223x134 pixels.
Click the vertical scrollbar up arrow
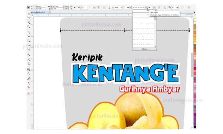[192, 18]
